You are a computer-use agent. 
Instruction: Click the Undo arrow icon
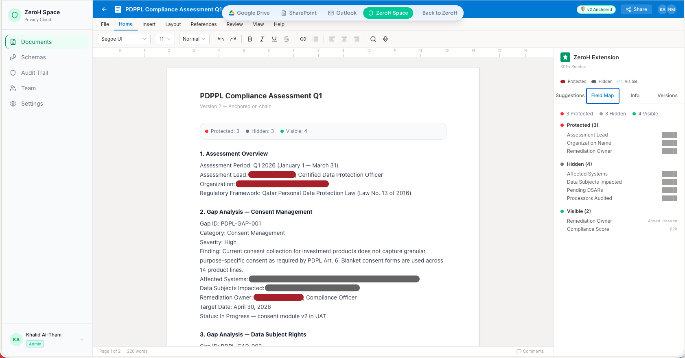(x=221, y=39)
